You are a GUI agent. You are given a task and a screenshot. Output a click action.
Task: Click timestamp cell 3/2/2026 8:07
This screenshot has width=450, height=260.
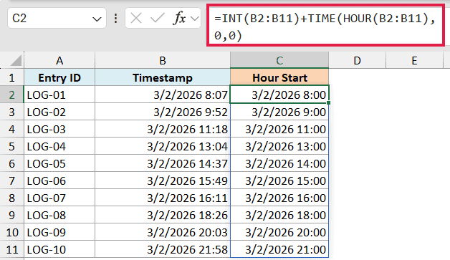[163, 95]
